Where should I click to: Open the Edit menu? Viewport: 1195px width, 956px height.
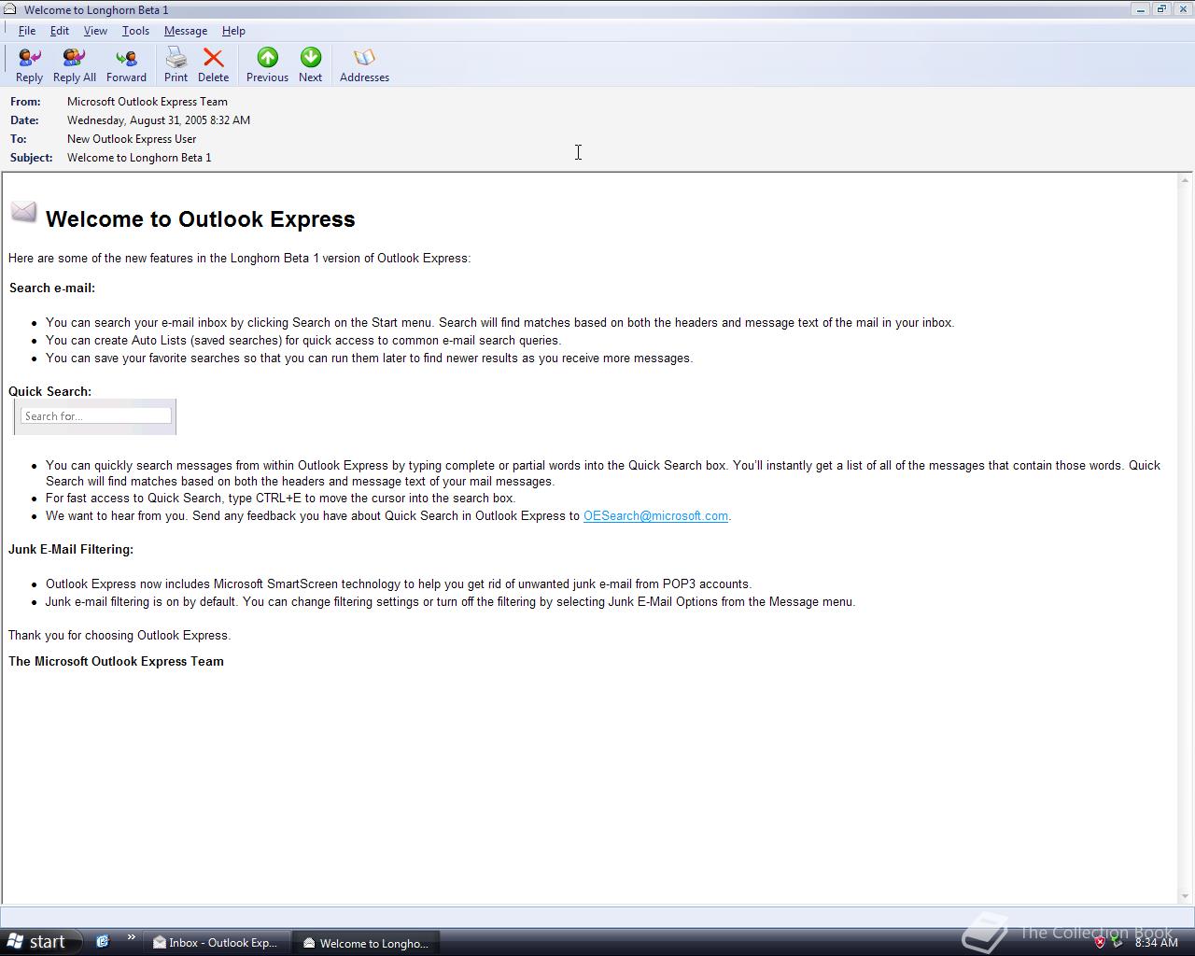coord(60,31)
